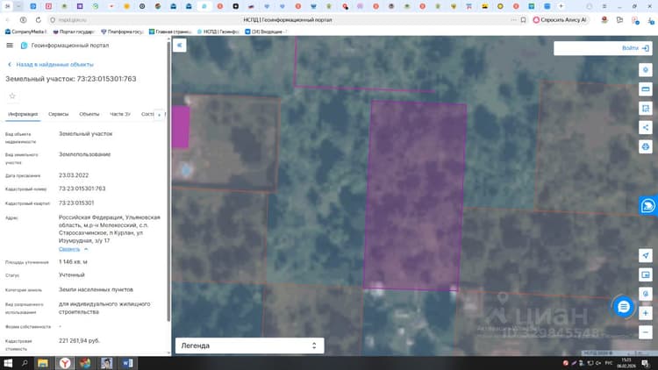Click the area value 1 146 кв. м
Viewport: 658px width, 370px height.
pos(73,262)
